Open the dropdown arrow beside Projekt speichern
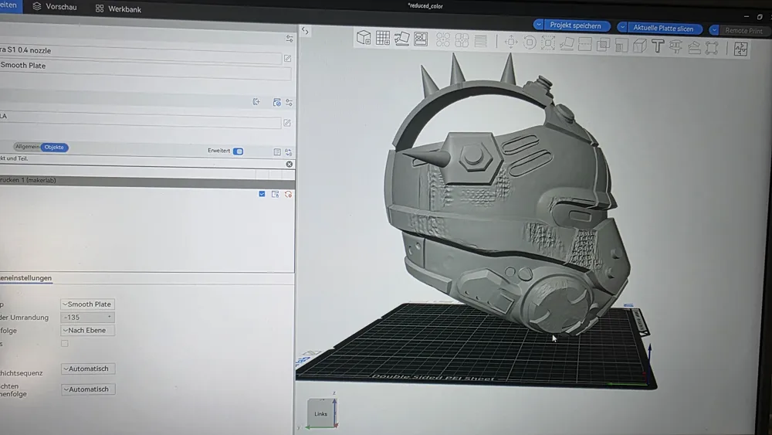Viewport: 772px width, 435px height. pyautogui.click(x=539, y=25)
